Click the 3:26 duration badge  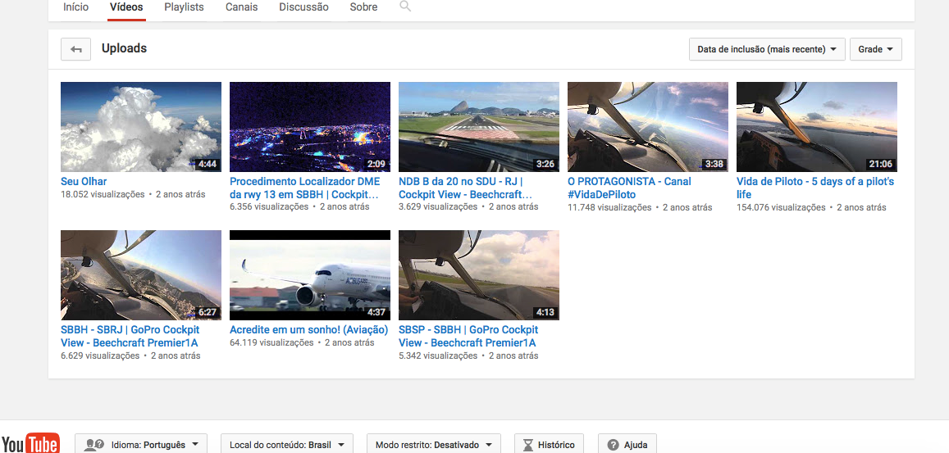(545, 164)
